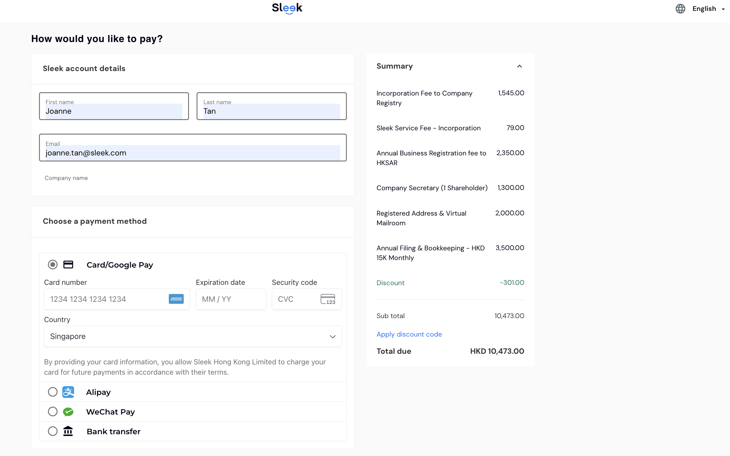Click Sleek Service Fee – Incorporation item
Screen dimensions: 730x456
tap(429, 128)
